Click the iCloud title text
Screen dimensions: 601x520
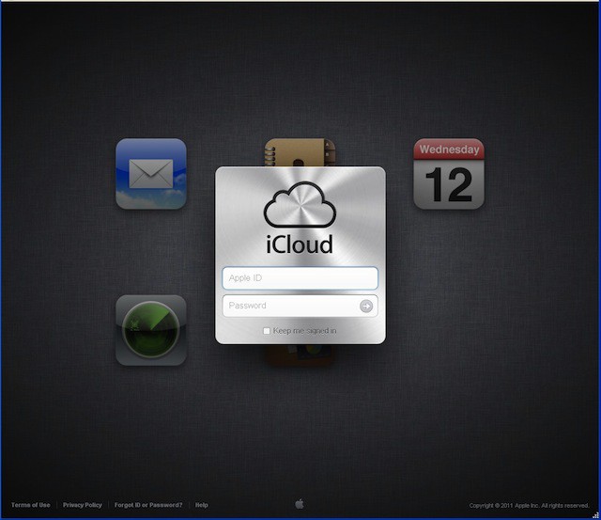[x=300, y=244]
